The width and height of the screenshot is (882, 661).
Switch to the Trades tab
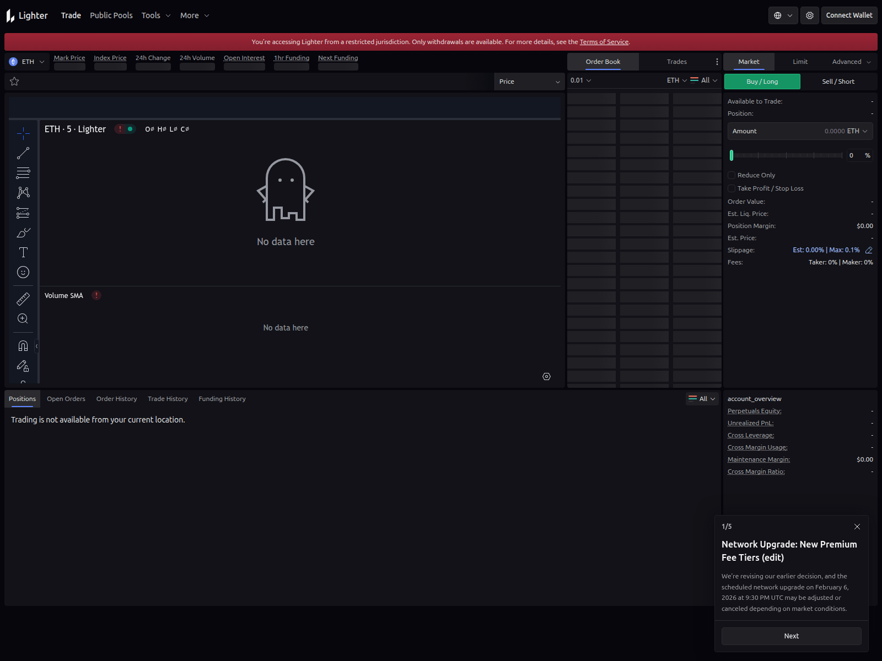pos(677,62)
